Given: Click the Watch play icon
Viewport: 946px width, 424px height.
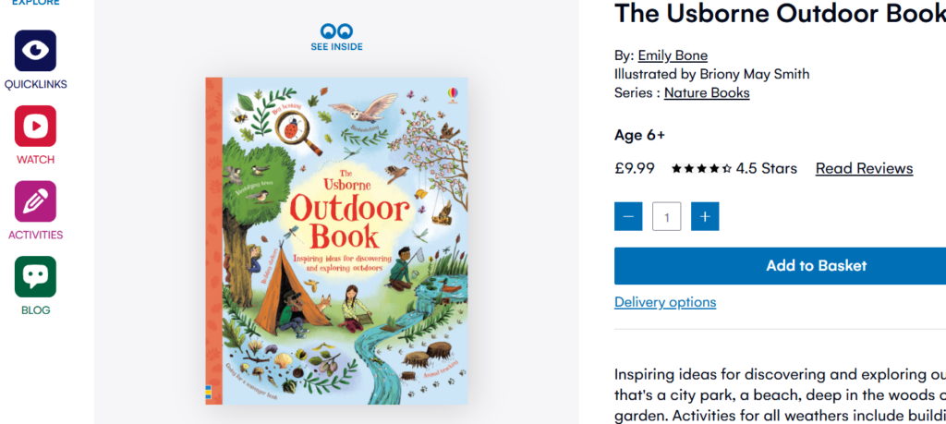Looking at the screenshot, I should (35, 126).
